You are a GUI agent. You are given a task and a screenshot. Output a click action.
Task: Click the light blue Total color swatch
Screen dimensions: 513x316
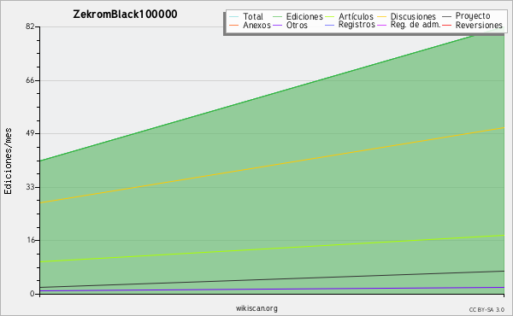[233, 17]
